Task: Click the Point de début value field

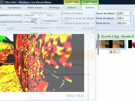Action: (x=123, y=18)
